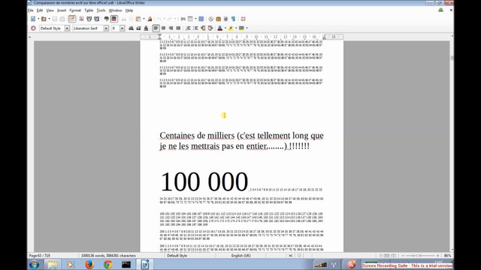Expand font color palette arrow
The image size is (481, 270).
tap(225, 28)
